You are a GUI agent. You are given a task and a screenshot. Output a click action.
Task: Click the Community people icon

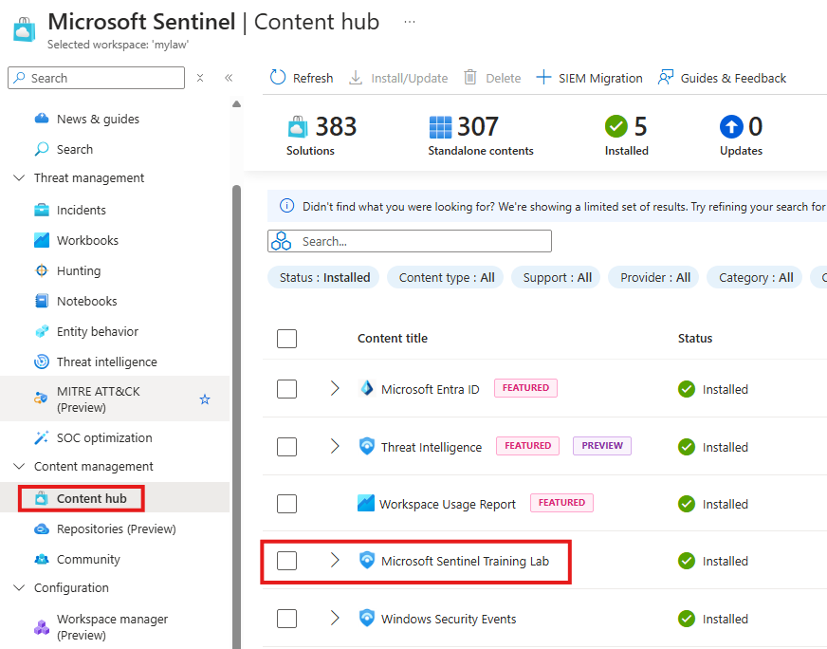42,559
